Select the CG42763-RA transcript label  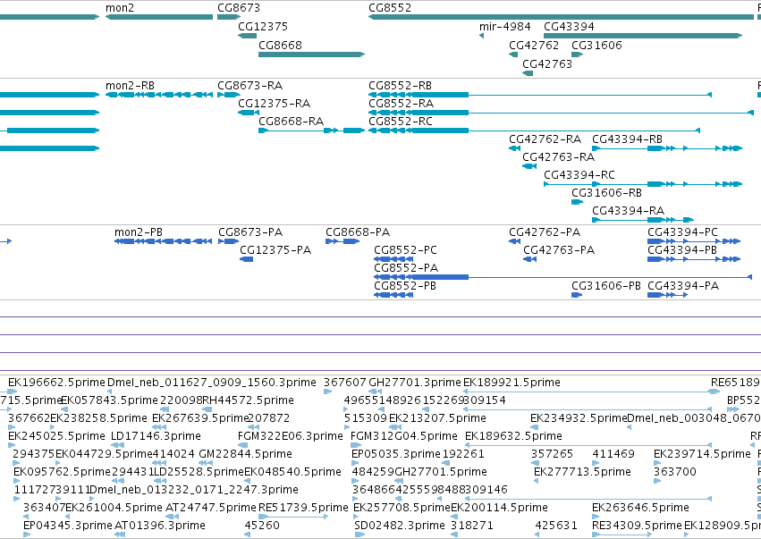[559, 157]
